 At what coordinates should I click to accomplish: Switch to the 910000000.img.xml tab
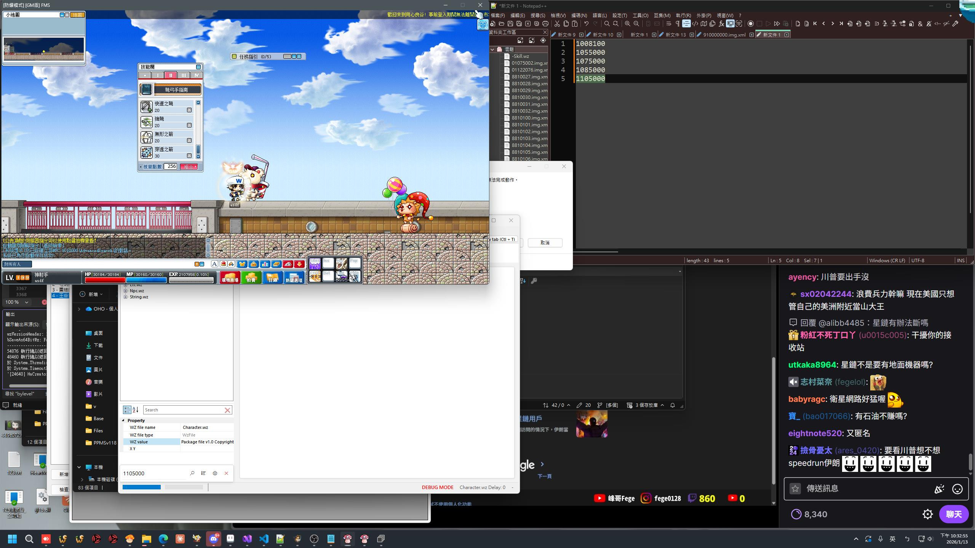[x=724, y=35]
